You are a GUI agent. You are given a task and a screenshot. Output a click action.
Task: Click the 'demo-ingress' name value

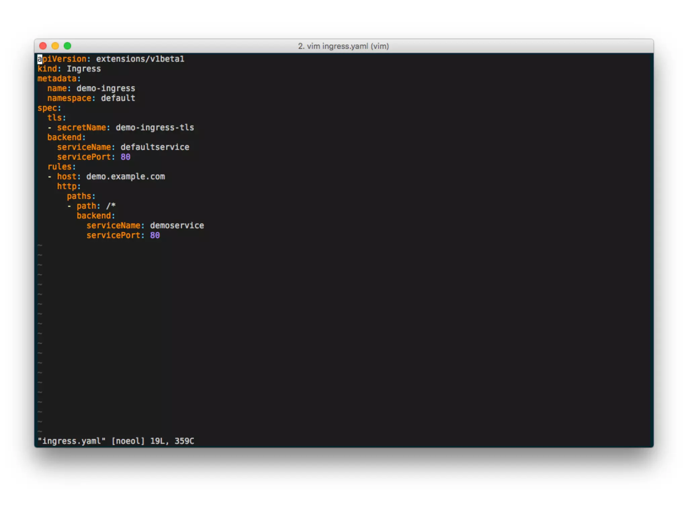pyautogui.click(x=105, y=88)
